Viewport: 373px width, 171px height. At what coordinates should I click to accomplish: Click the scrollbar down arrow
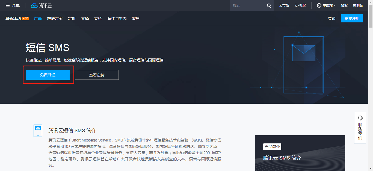(x=371, y=169)
